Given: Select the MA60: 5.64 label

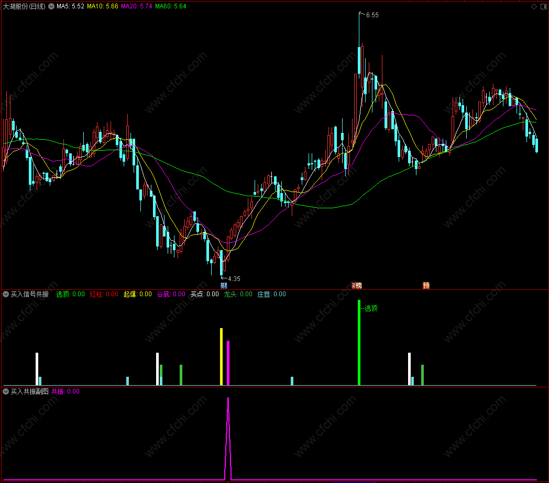Looking at the screenshot, I should coord(170,6).
